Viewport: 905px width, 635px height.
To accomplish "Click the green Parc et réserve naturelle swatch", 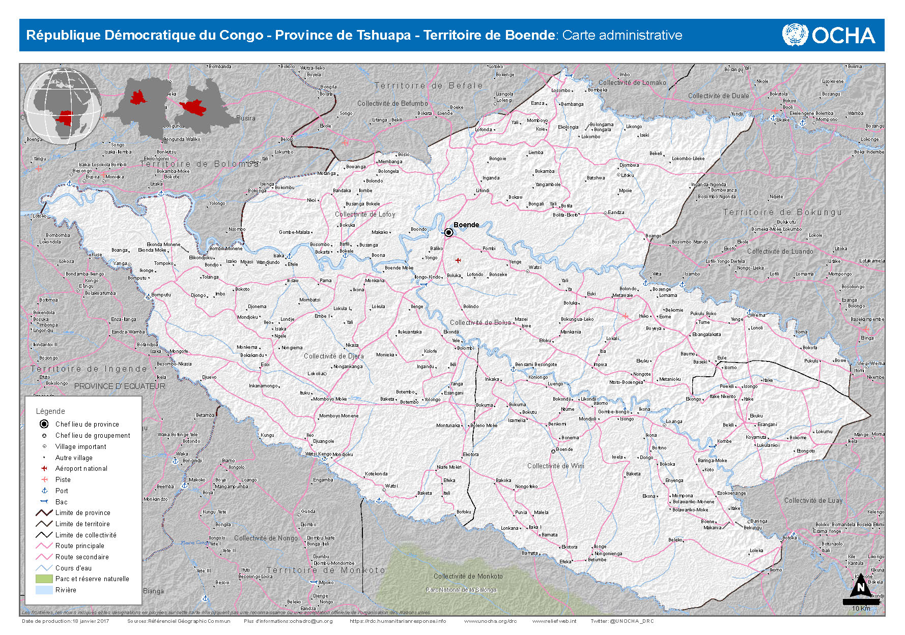I will pyautogui.click(x=44, y=579).
